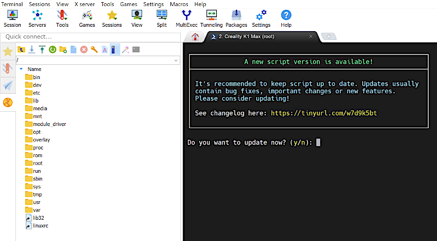
Task: Click the gray terminal icon in SFTP toolbar
Action: 136,50
